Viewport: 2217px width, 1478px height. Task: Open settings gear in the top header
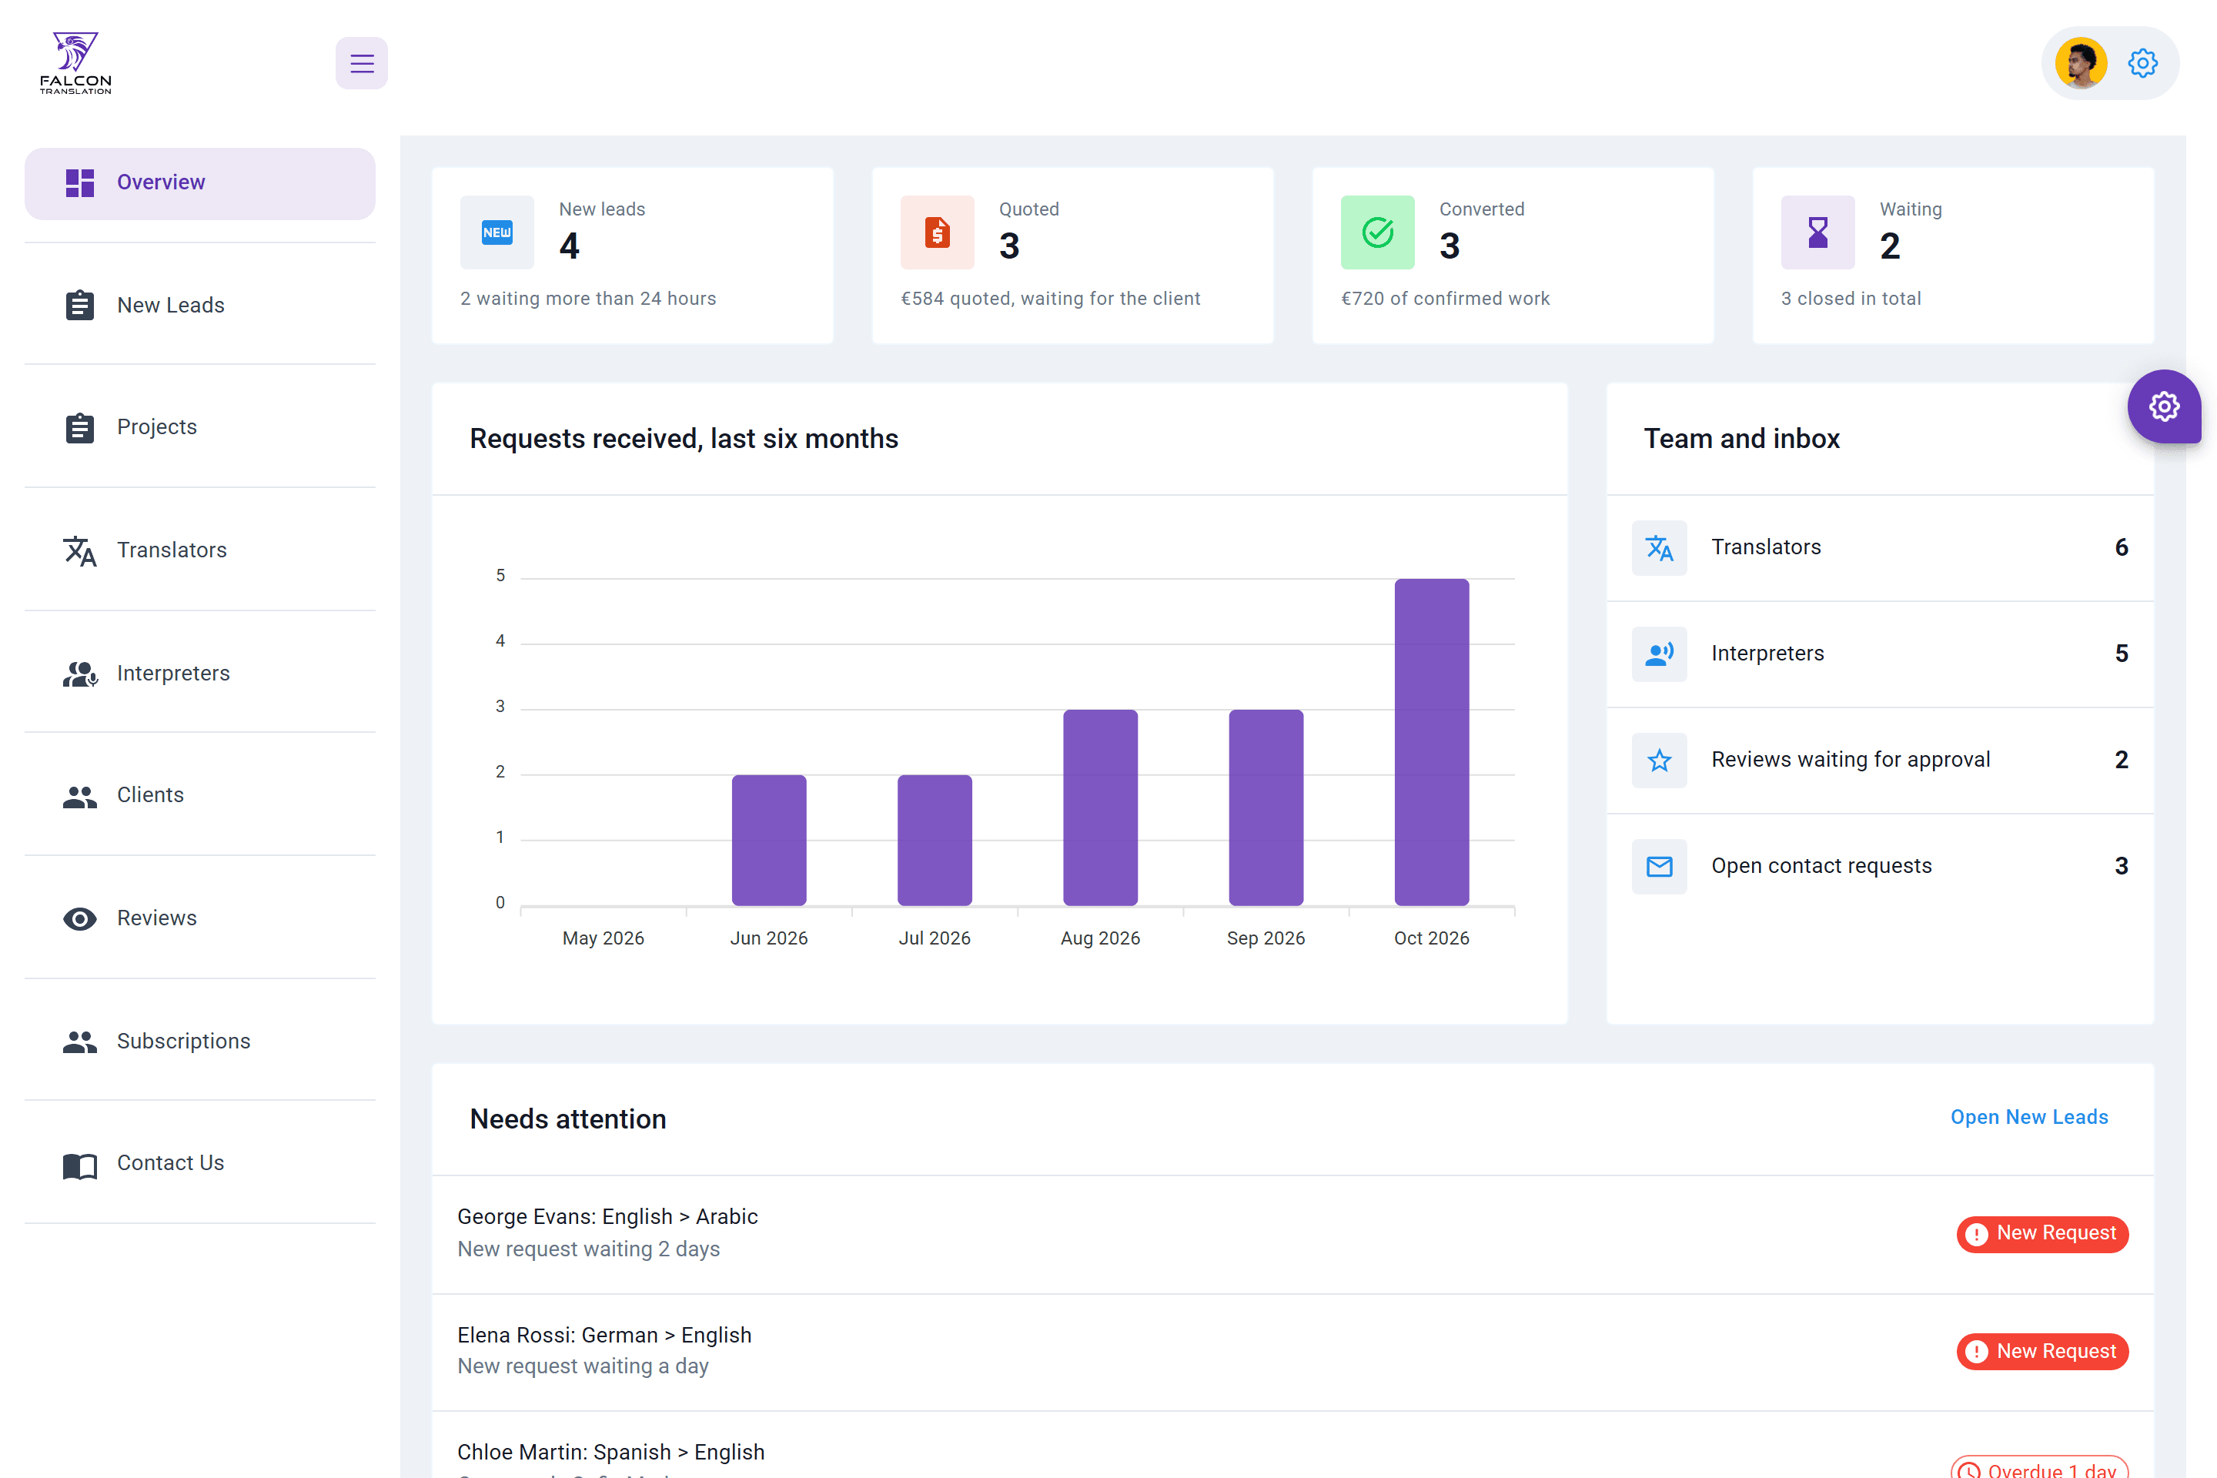pyautogui.click(x=2143, y=63)
